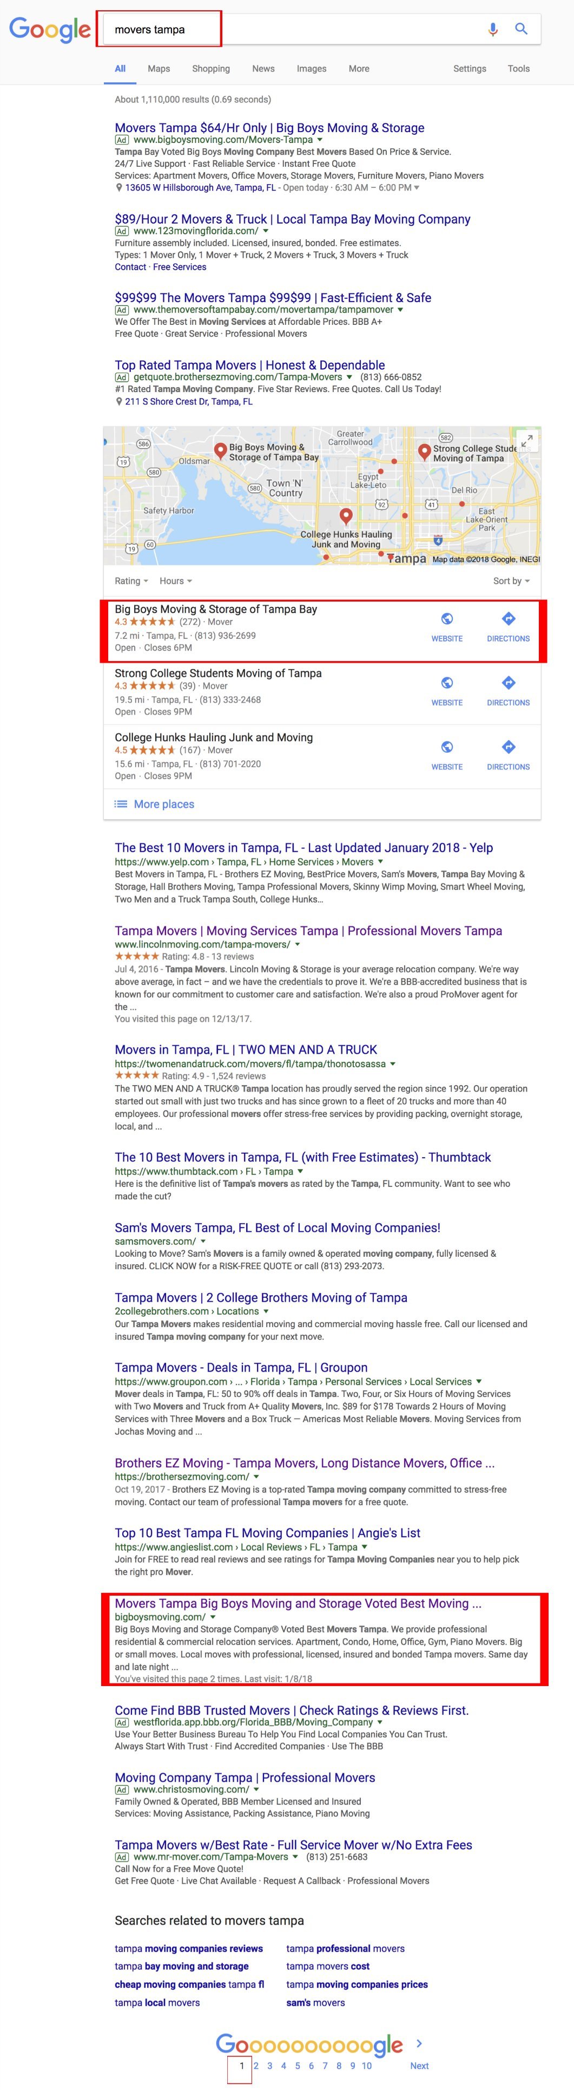Screen dimensions: 574x2090
Task: Search related: tampa movers cost
Action: pyautogui.click(x=327, y=1966)
